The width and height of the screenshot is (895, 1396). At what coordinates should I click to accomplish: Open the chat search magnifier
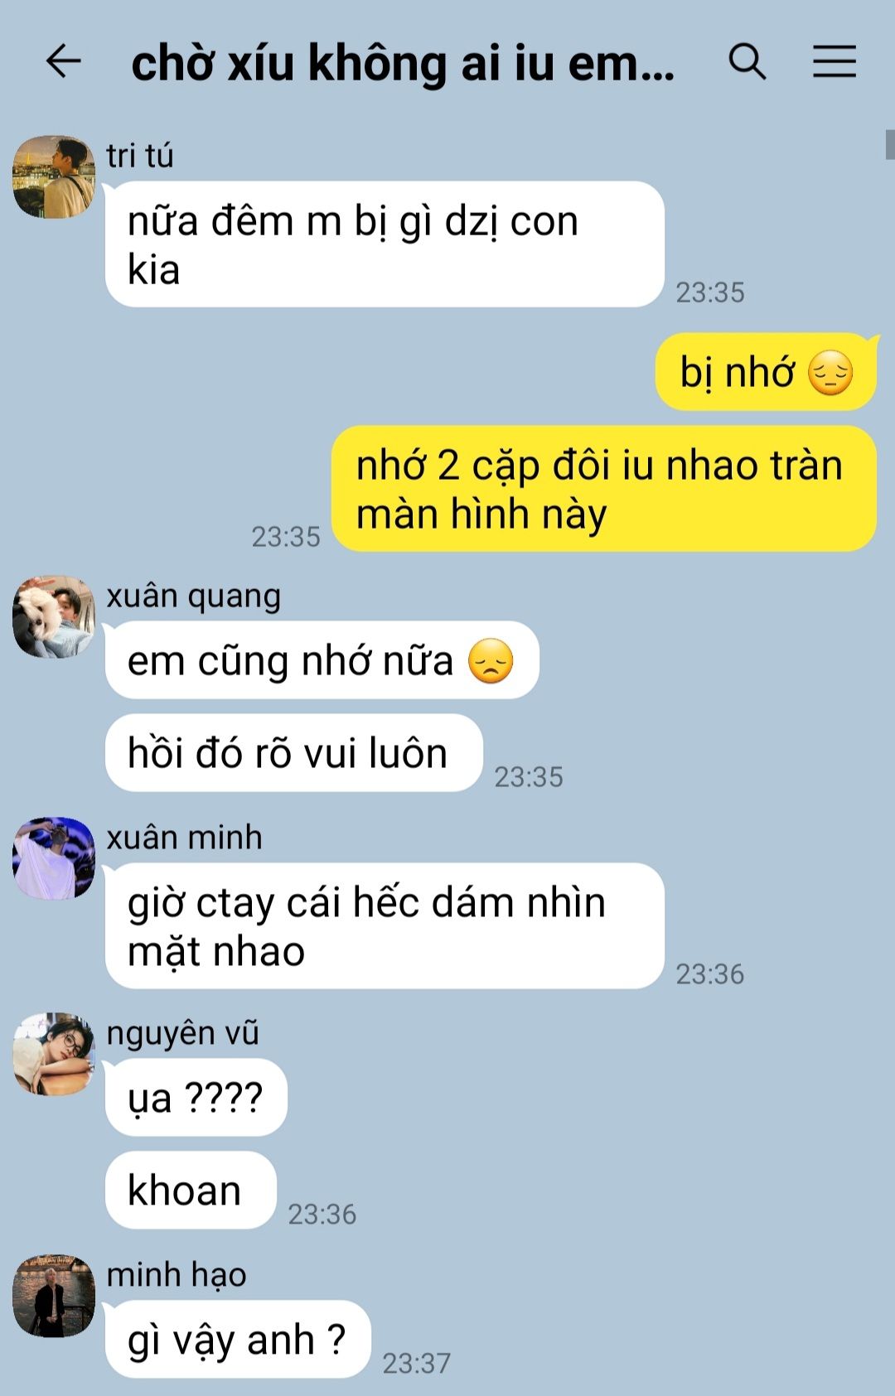(x=747, y=61)
